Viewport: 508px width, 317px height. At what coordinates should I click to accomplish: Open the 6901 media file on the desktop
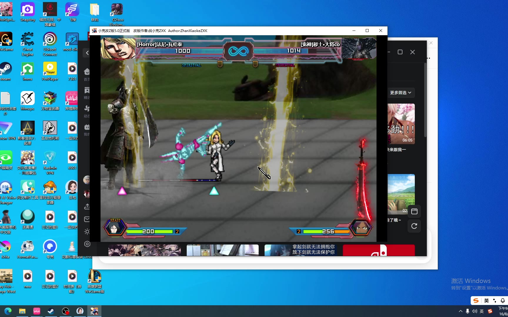coord(72,160)
